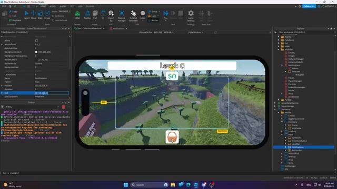
Task: Switch to the VIEW ribbon tab
Action: coord(81,6)
